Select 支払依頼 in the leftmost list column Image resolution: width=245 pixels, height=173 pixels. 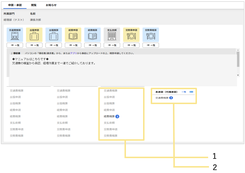click(15, 123)
